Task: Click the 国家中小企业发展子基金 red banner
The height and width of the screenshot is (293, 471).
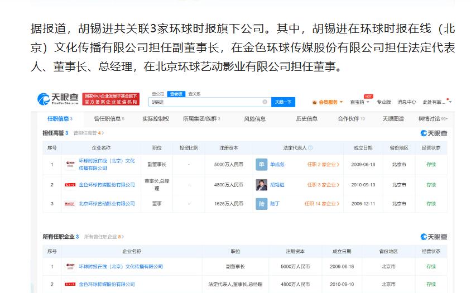Action: 111,99
